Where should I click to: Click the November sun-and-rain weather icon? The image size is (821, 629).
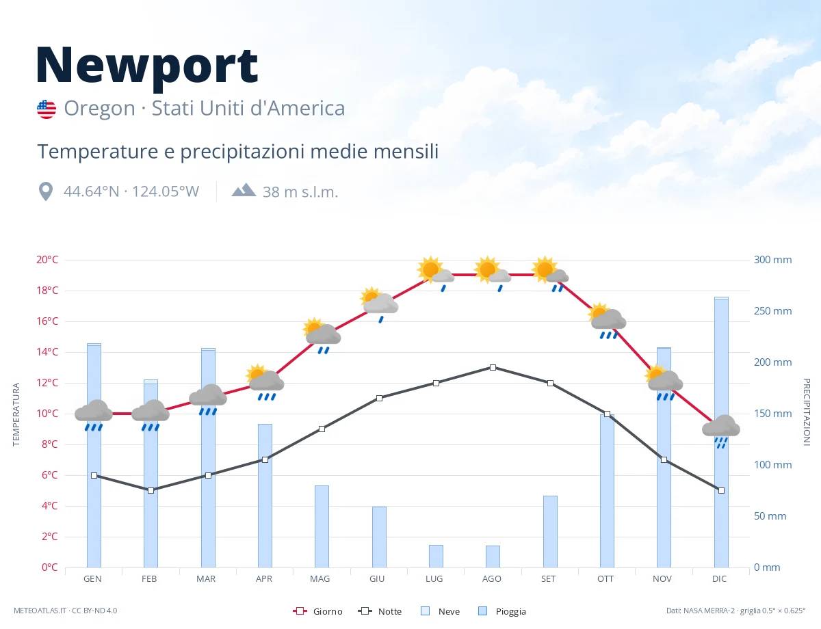[664, 383]
